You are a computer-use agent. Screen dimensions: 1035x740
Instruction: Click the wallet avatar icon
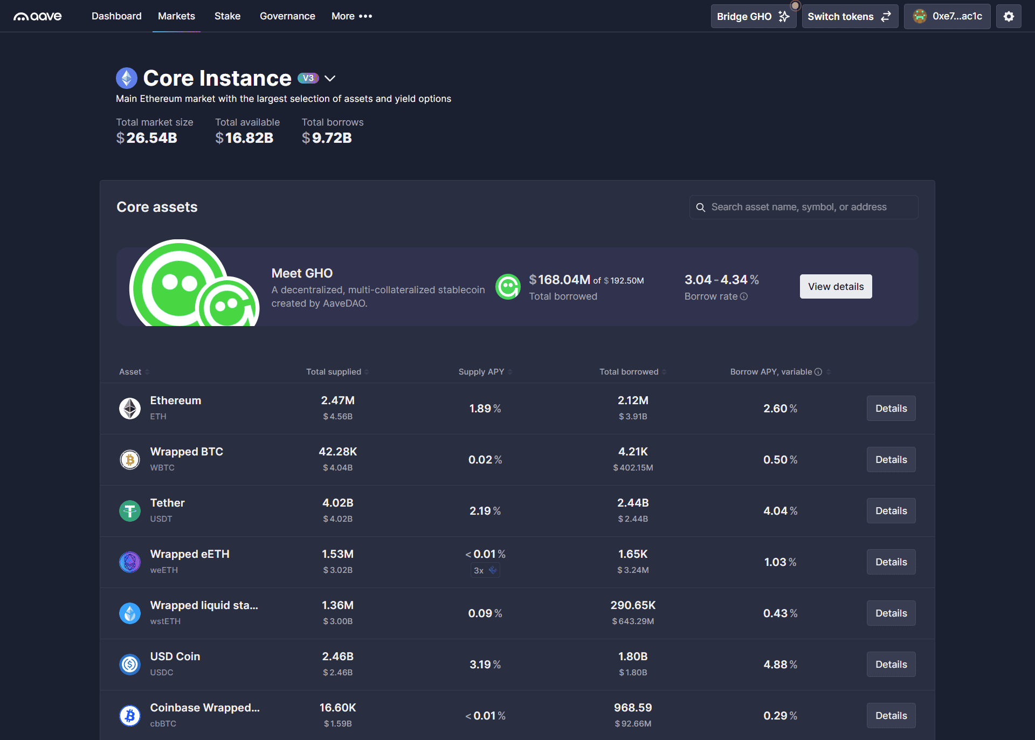920,16
